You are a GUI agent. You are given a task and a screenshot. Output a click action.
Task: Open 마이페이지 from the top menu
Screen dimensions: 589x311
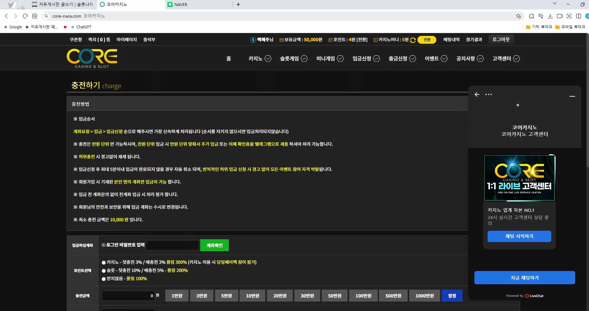pyautogui.click(x=127, y=40)
